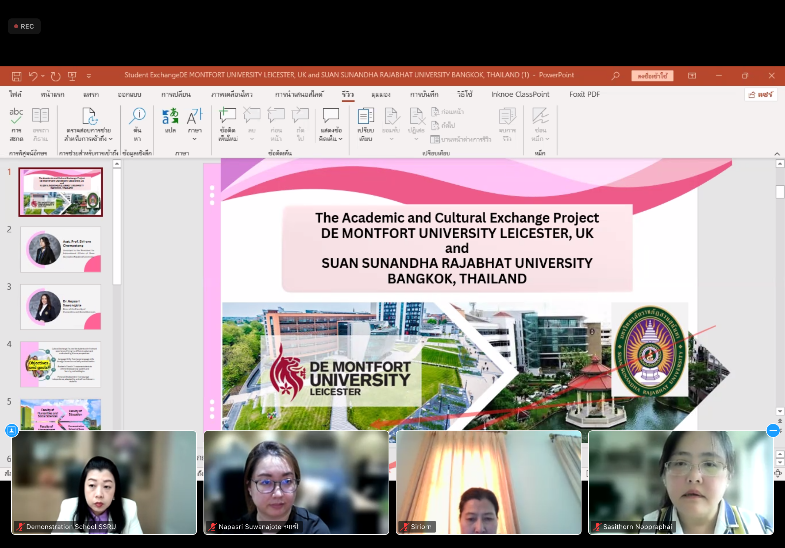Click the Save icon in title bar
The height and width of the screenshot is (548, 785).
click(16, 76)
